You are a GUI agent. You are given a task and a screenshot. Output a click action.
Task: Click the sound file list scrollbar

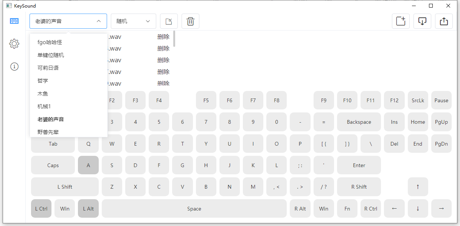pos(174,39)
